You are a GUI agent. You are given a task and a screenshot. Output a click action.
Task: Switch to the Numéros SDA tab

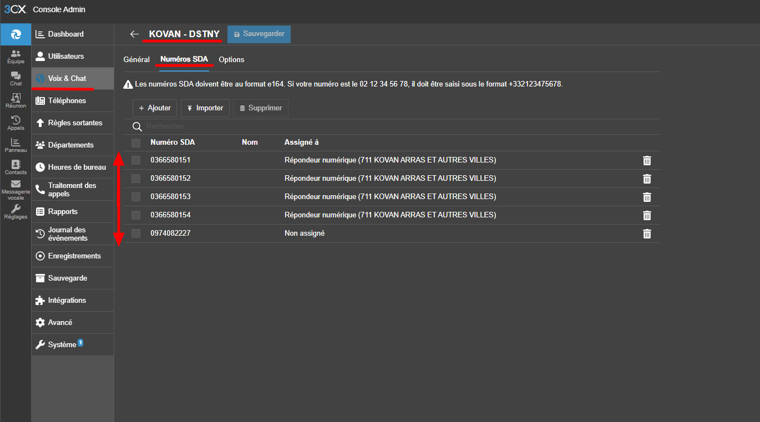(x=184, y=60)
